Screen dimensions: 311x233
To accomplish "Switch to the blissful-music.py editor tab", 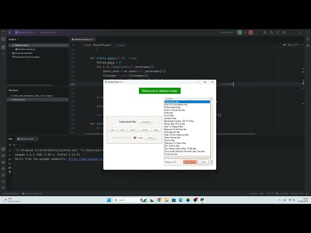I will 82,39.
